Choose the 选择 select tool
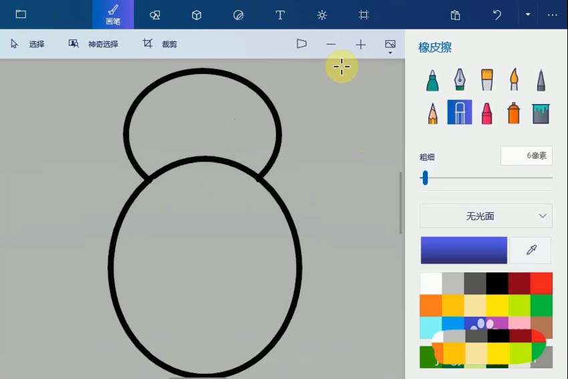The image size is (568, 379). (x=27, y=44)
